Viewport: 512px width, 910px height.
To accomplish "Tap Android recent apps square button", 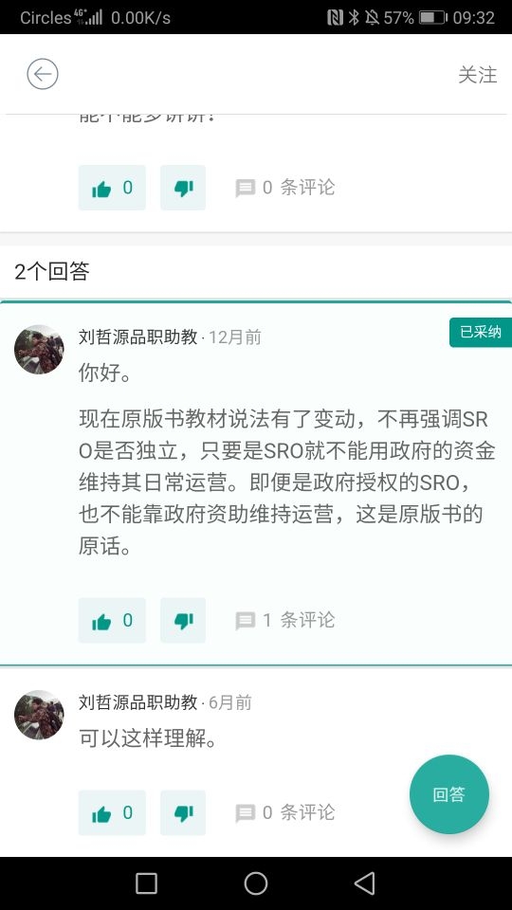I will point(146,883).
